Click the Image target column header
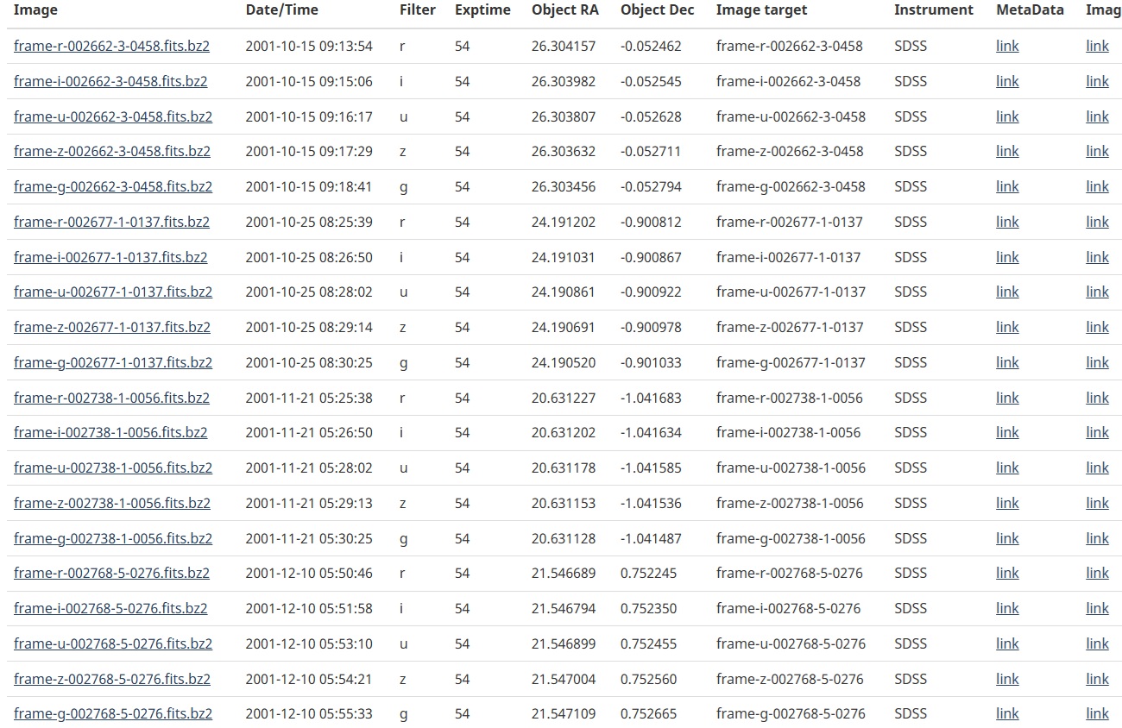Viewport: 1122px width, 728px height. tap(761, 9)
